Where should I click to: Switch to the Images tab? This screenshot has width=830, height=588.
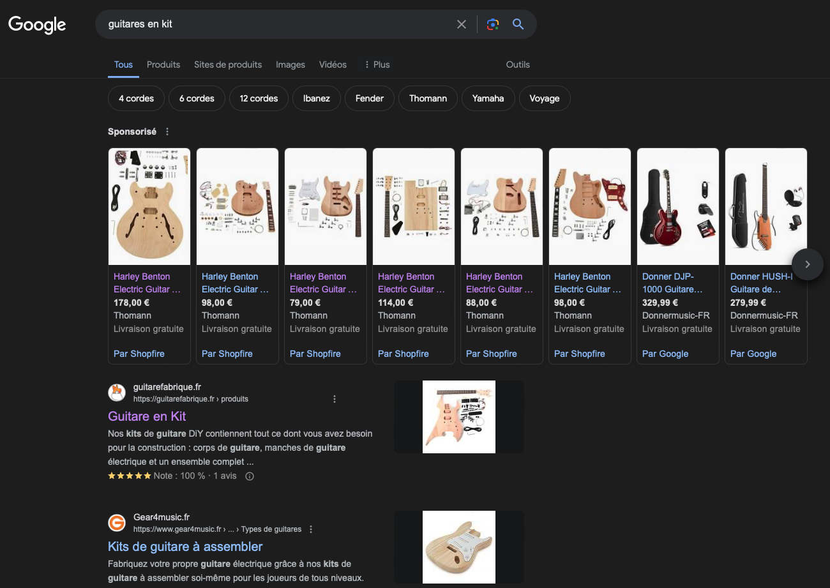pyautogui.click(x=290, y=64)
